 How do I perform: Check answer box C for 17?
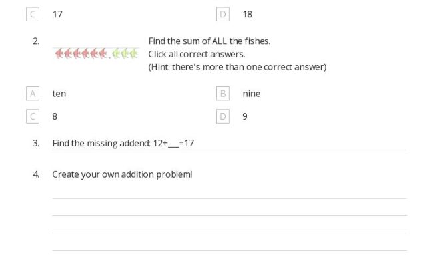tap(33, 14)
